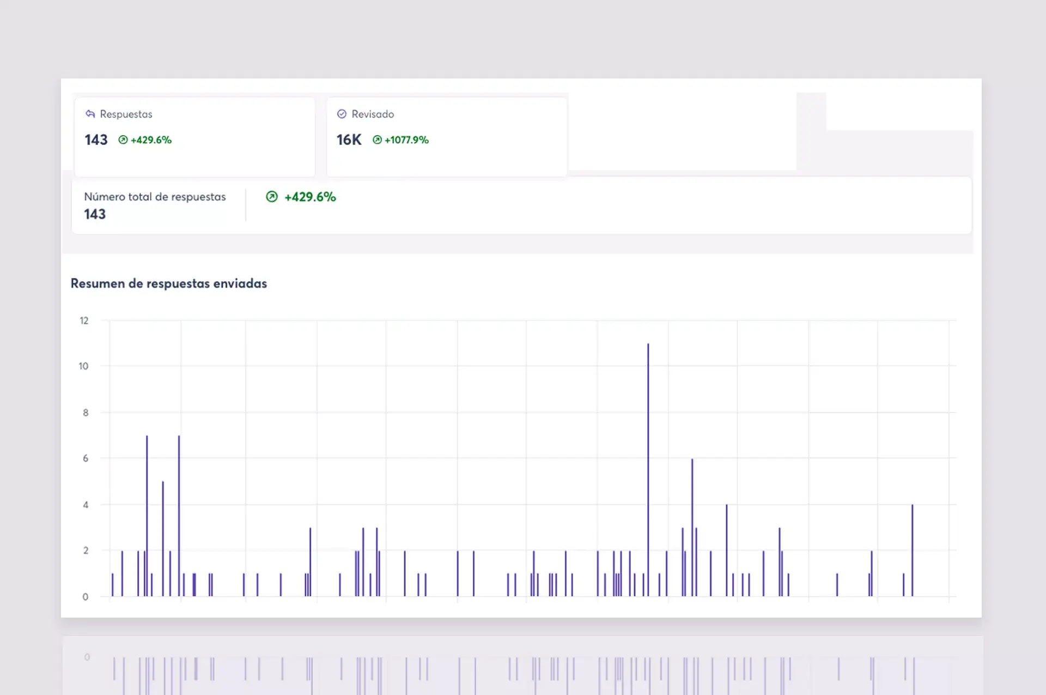The height and width of the screenshot is (695, 1046).
Task: Click the 12 label on y-axis
Action: [x=84, y=321]
